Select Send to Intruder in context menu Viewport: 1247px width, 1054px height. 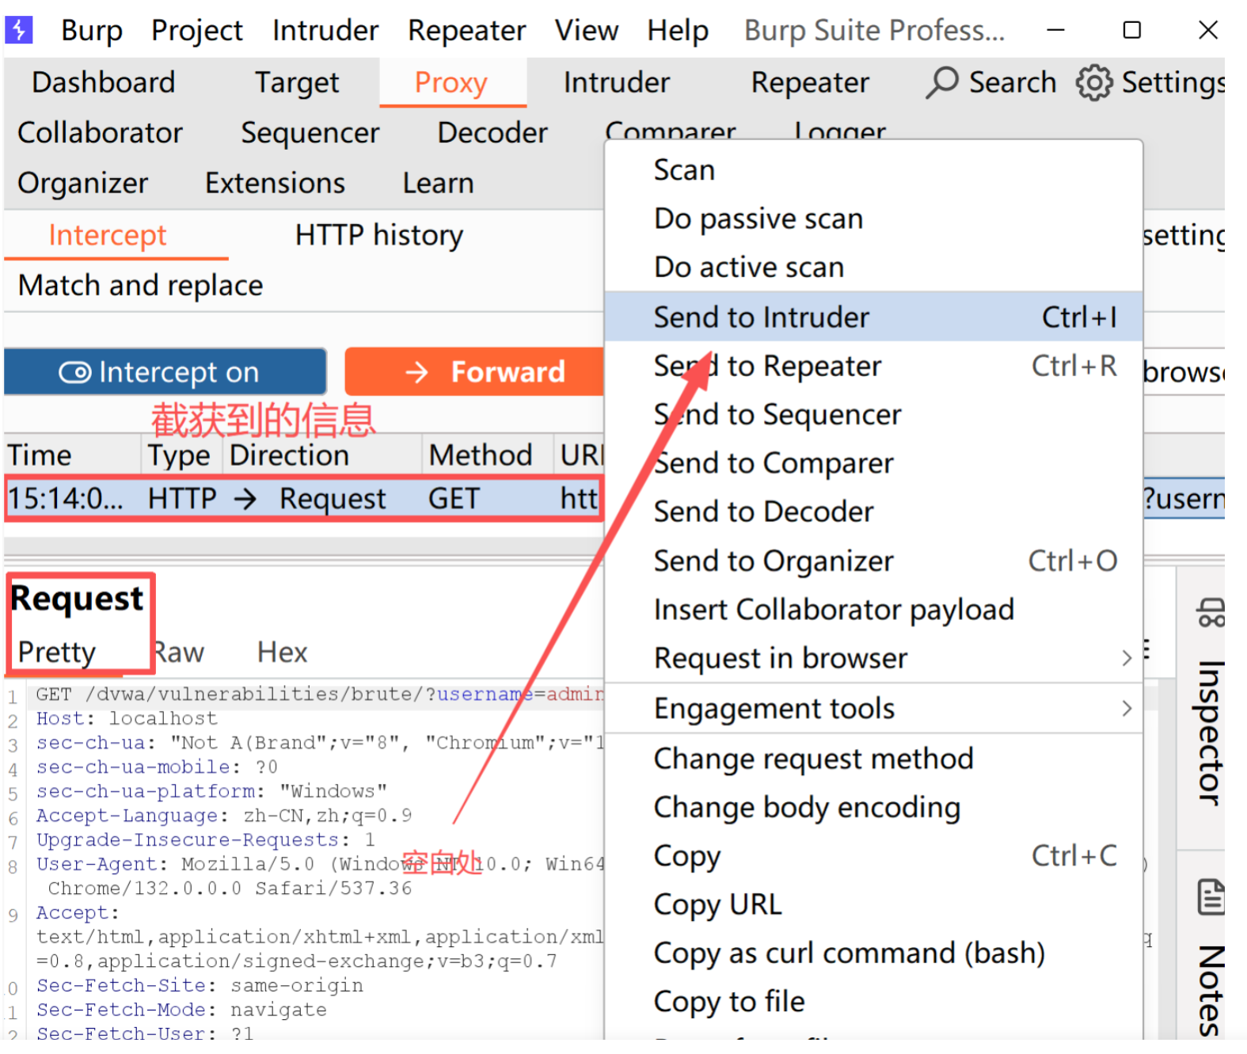click(873, 317)
